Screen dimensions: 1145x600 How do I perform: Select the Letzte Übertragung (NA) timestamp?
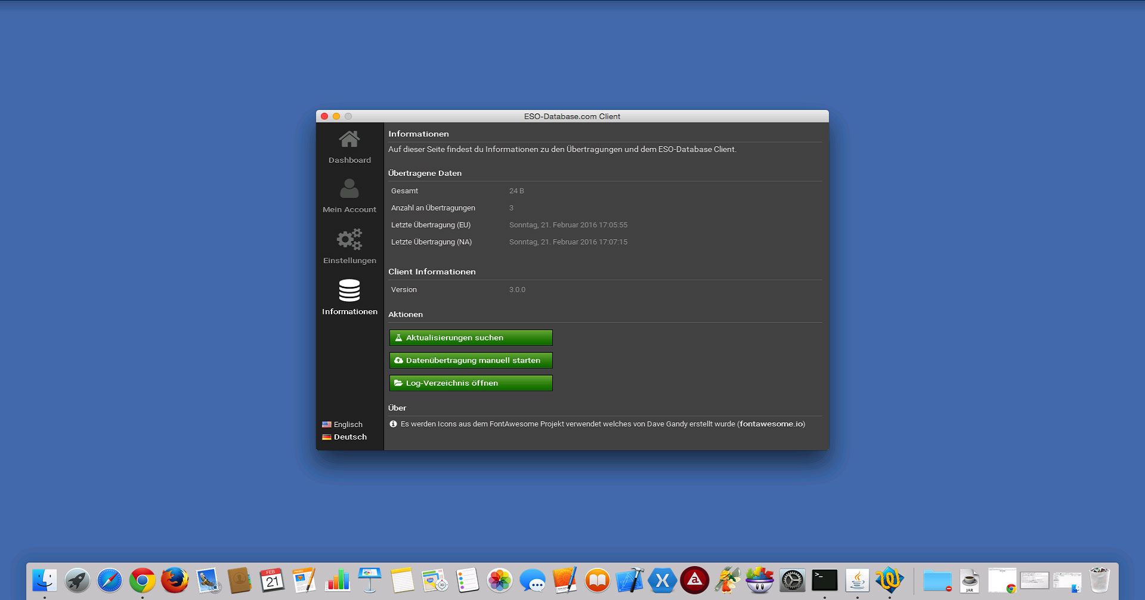tap(568, 242)
